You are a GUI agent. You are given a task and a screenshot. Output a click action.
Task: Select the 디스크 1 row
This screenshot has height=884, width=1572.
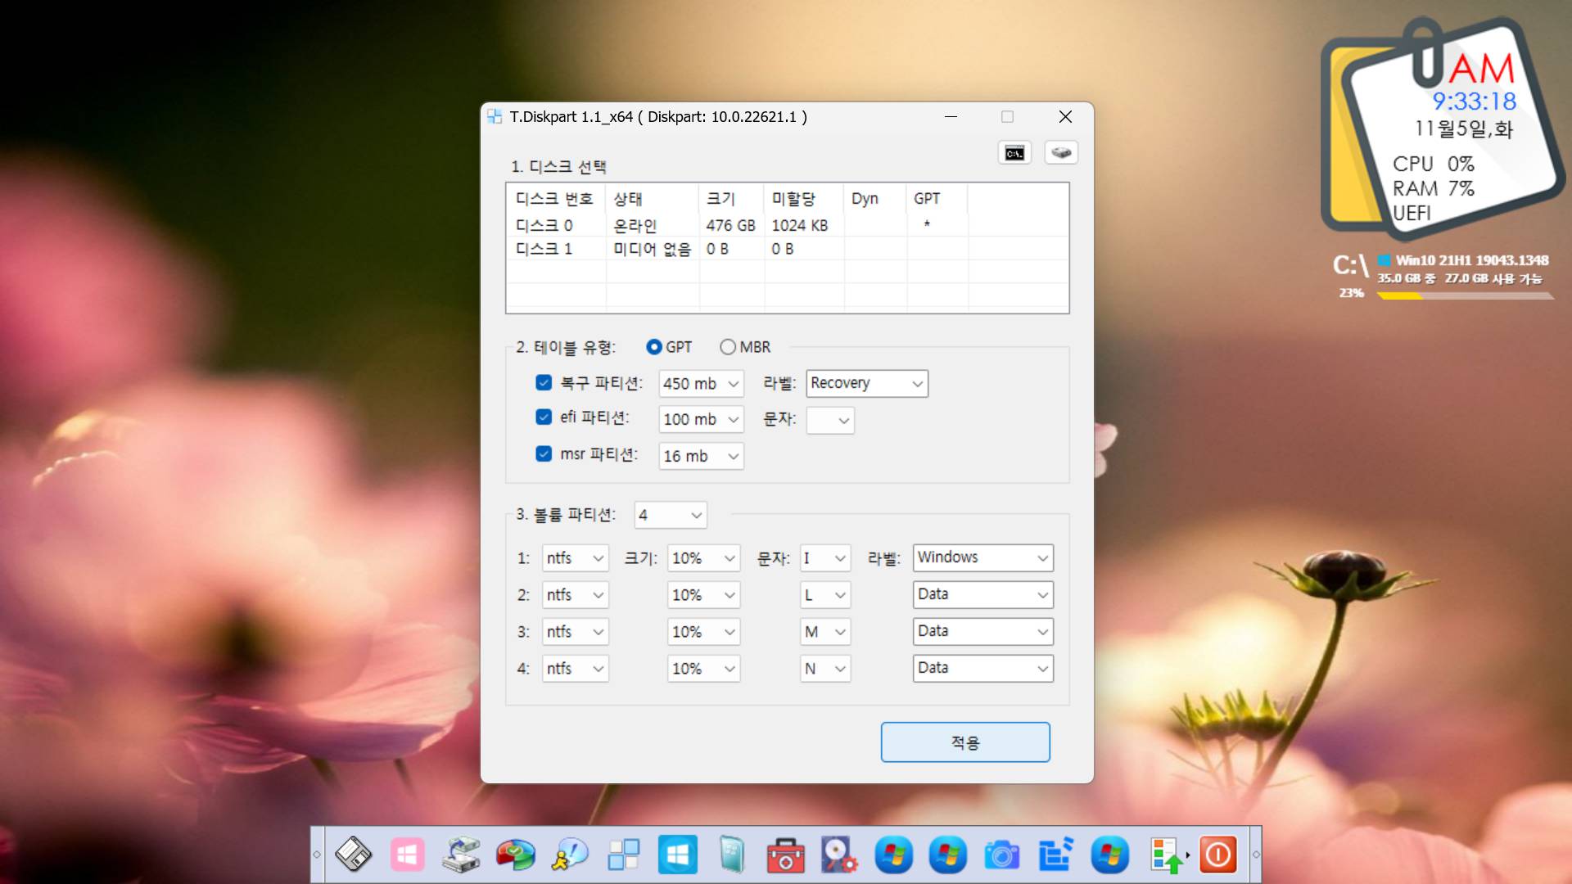tap(787, 249)
